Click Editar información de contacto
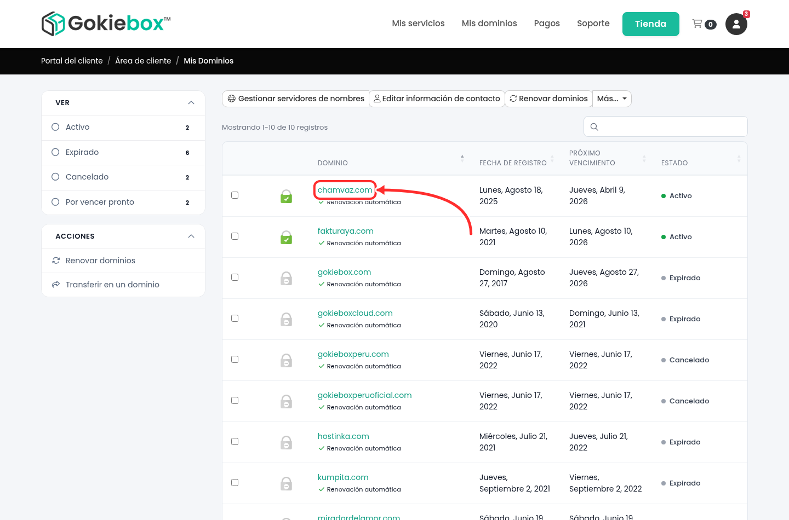This screenshot has width=789, height=520. pyautogui.click(x=437, y=99)
